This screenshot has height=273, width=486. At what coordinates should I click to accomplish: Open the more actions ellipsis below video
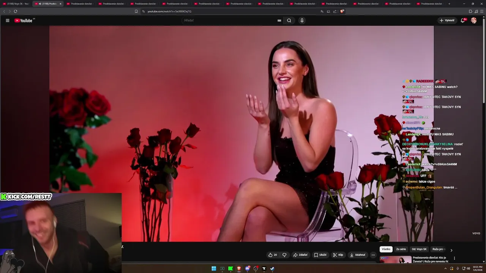[x=373, y=255]
